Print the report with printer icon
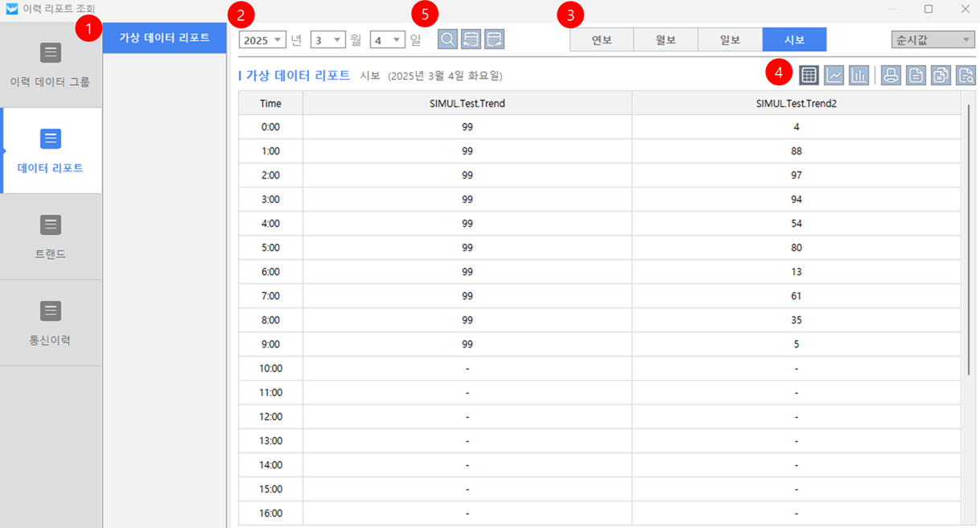This screenshot has height=528, width=980. (890, 76)
